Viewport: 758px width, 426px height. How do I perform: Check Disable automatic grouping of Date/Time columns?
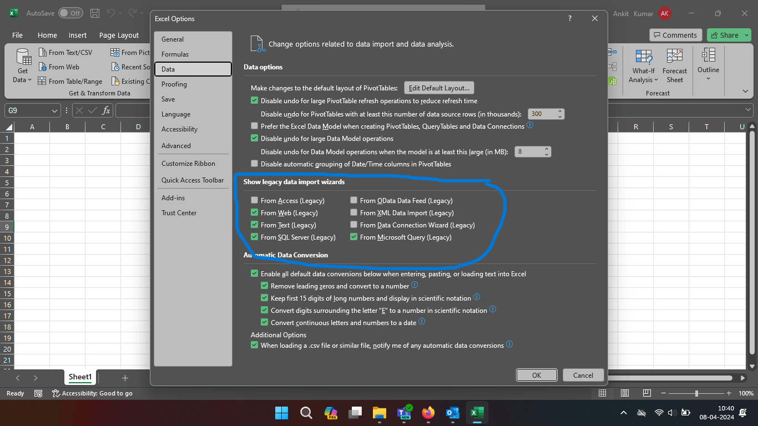pyautogui.click(x=255, y=164)
